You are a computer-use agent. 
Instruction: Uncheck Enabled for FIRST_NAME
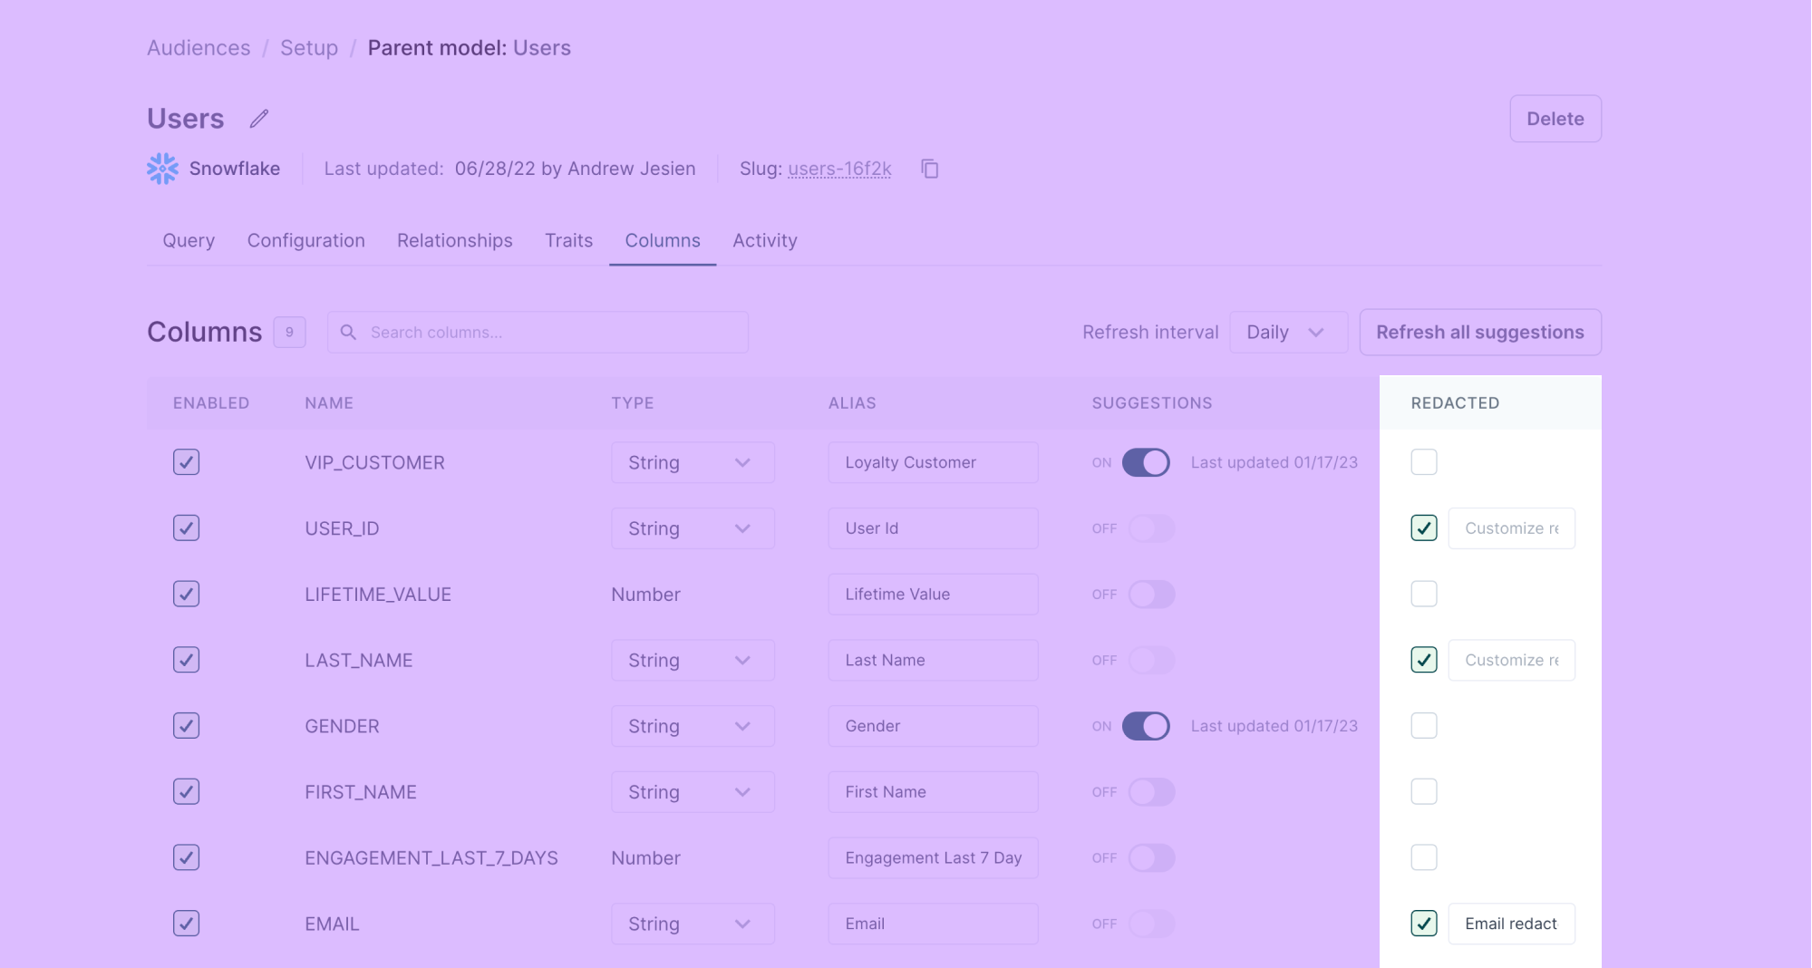[x=186, y=792]
